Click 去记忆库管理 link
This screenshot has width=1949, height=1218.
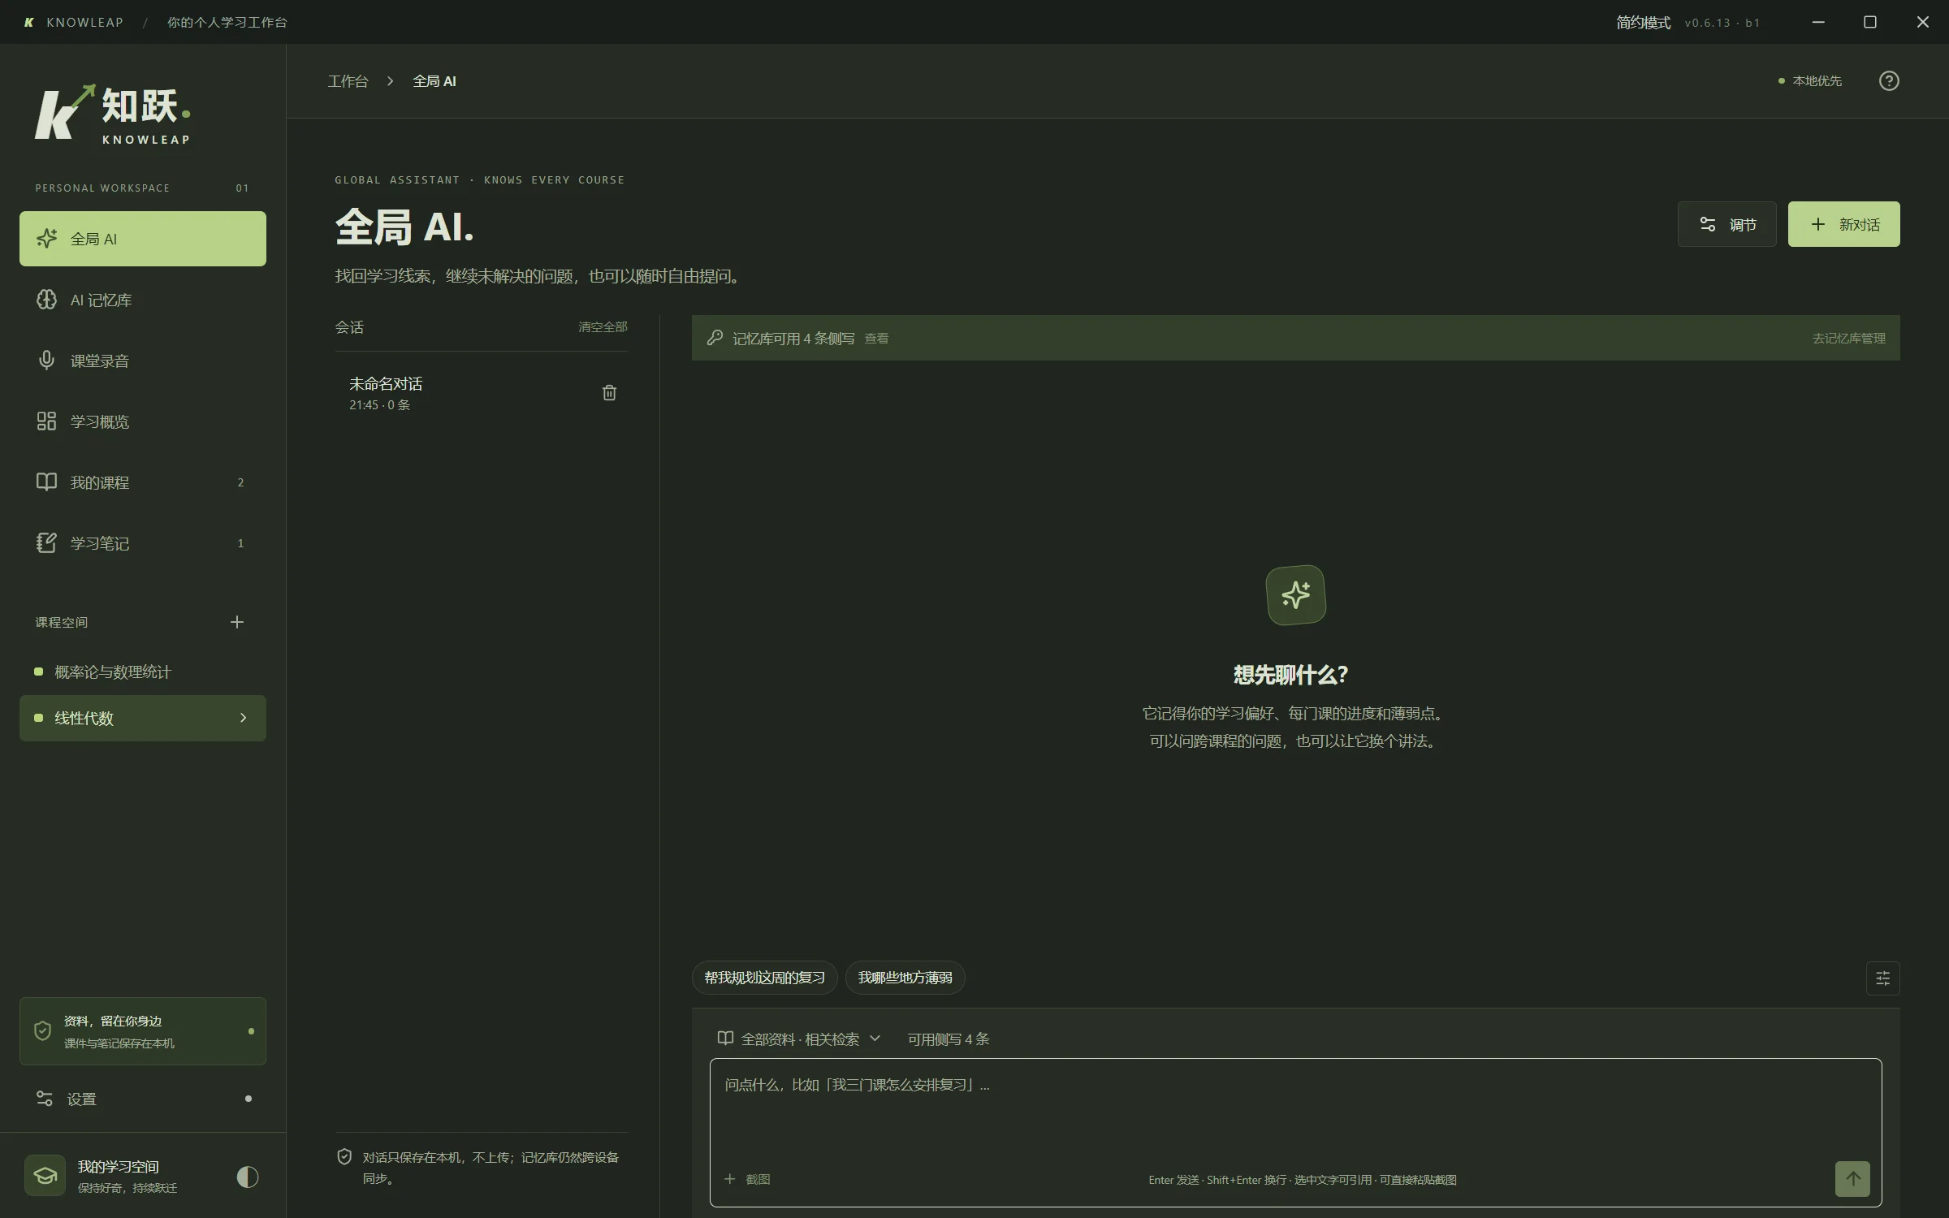1849,339
